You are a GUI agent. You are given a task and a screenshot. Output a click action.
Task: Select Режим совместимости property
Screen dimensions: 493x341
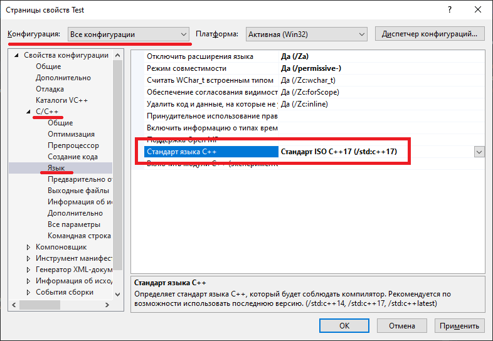pos(186,68)
